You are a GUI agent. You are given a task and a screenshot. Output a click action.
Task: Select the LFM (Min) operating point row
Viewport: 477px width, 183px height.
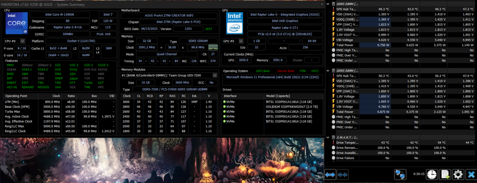pos(60,102)
